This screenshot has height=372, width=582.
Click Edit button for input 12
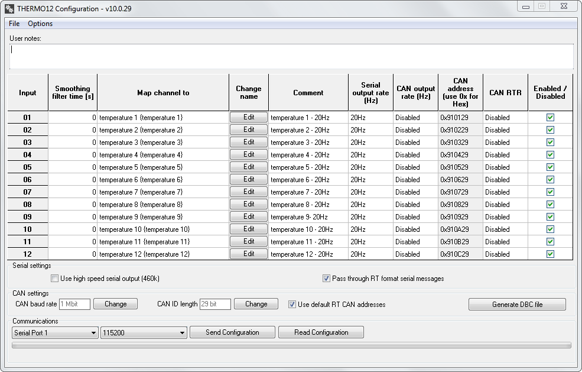[x=249, y=254]
